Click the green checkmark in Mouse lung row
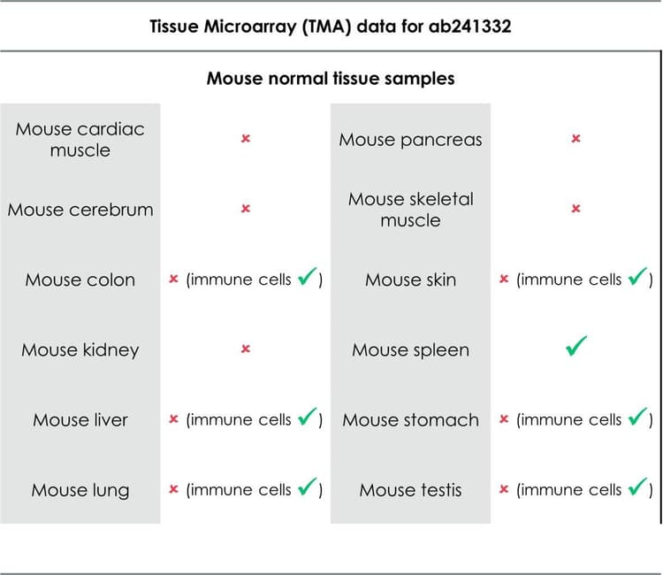 [x=307, y=487]
